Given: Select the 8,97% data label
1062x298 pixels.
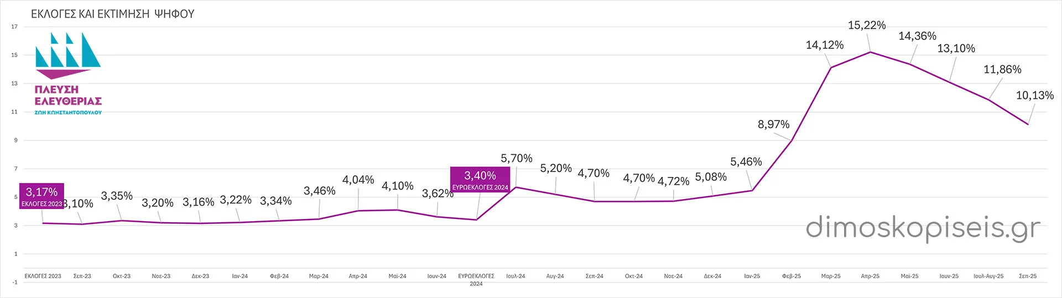Looking at the screenshot, I should coord(773,125).
